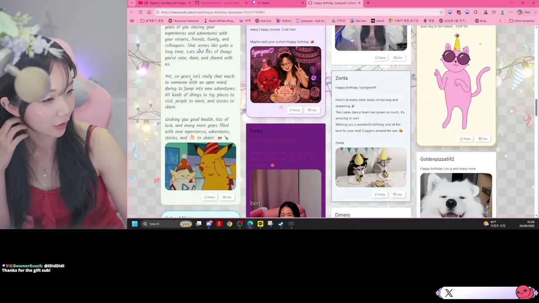This screenshot has width=539, height=303.
Task: Open the Pikachu and Togepi GIF
Action: pos(200,167)
